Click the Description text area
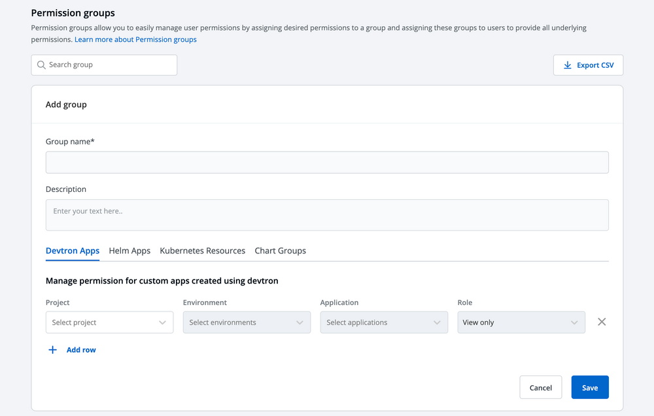 327,214
